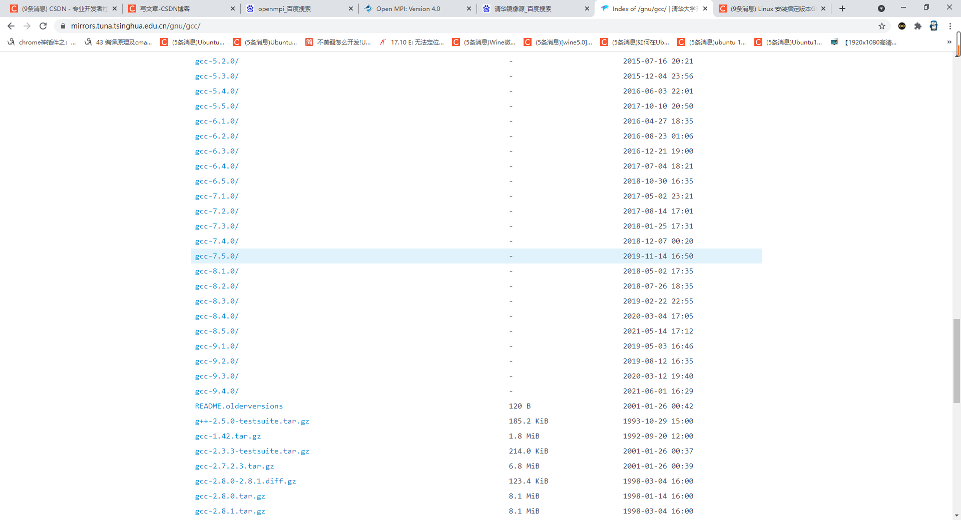Download gcc-1.42.tar.gz
The image size is (961, 520).
click(x=228, y=436)
